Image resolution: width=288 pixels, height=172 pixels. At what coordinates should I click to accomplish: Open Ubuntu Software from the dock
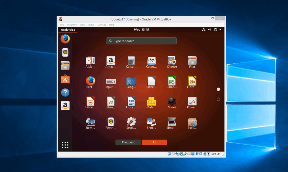[x=65, y=79]
